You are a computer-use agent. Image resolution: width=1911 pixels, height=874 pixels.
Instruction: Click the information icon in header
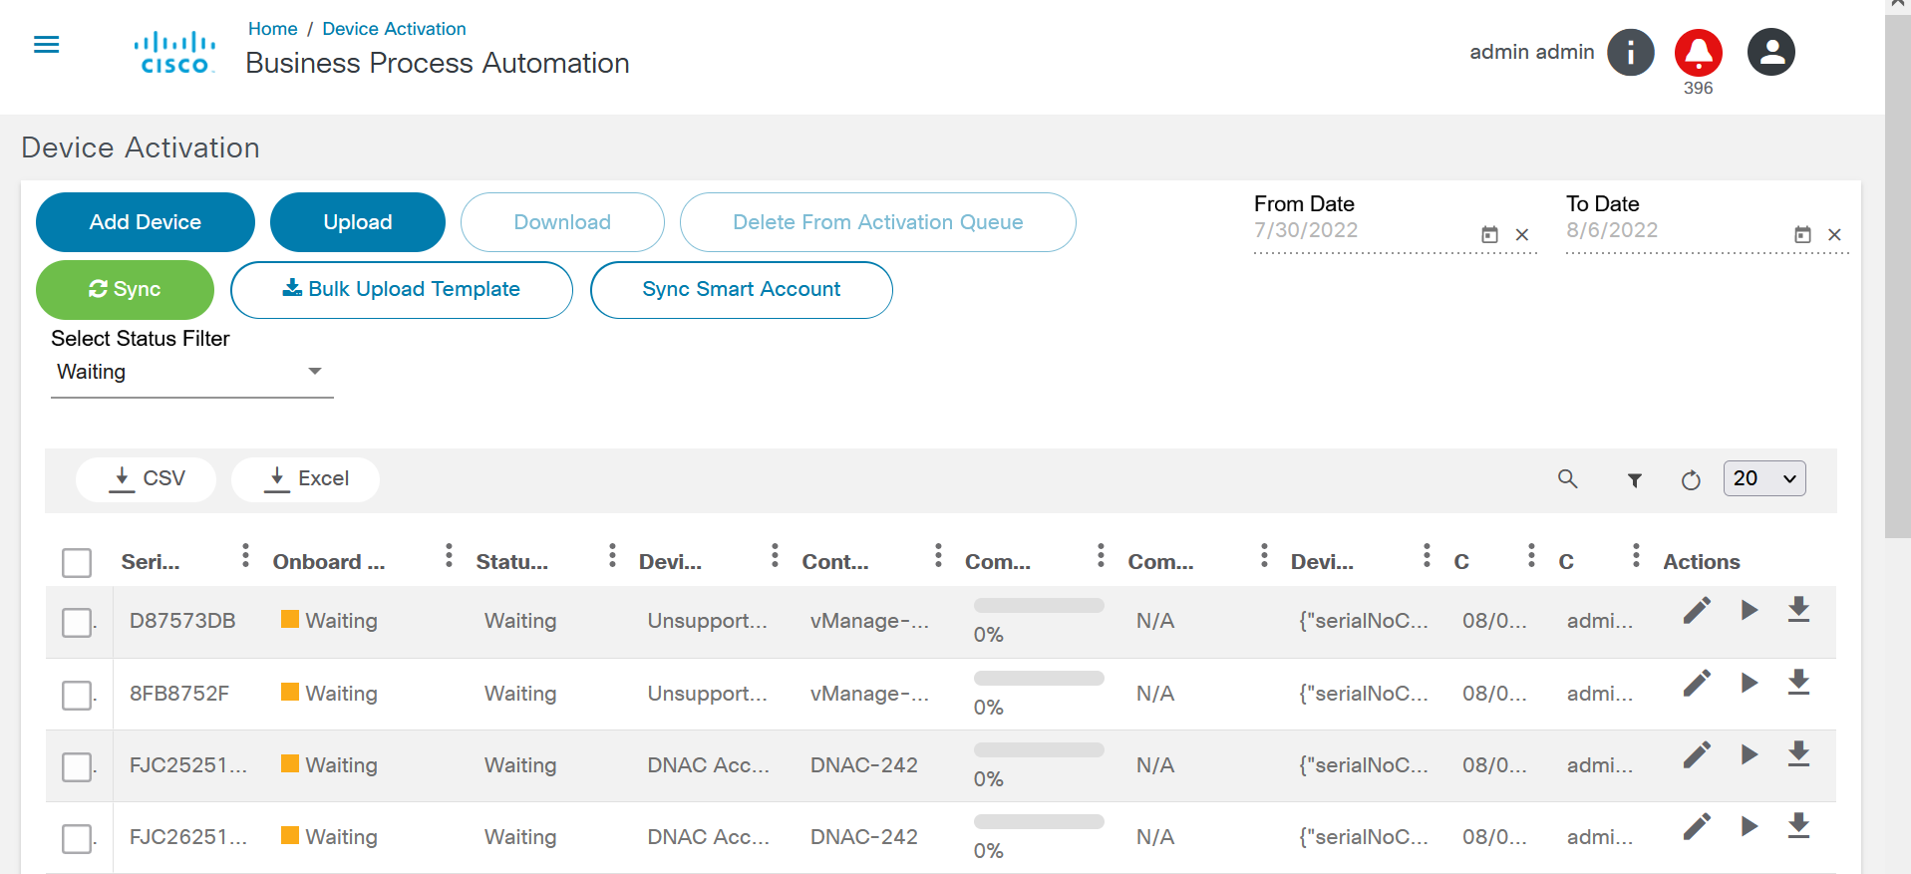pos(1630,53)
